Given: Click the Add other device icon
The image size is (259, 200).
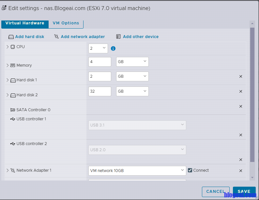Looking at the screenshot, I should [x=118, y=37].
